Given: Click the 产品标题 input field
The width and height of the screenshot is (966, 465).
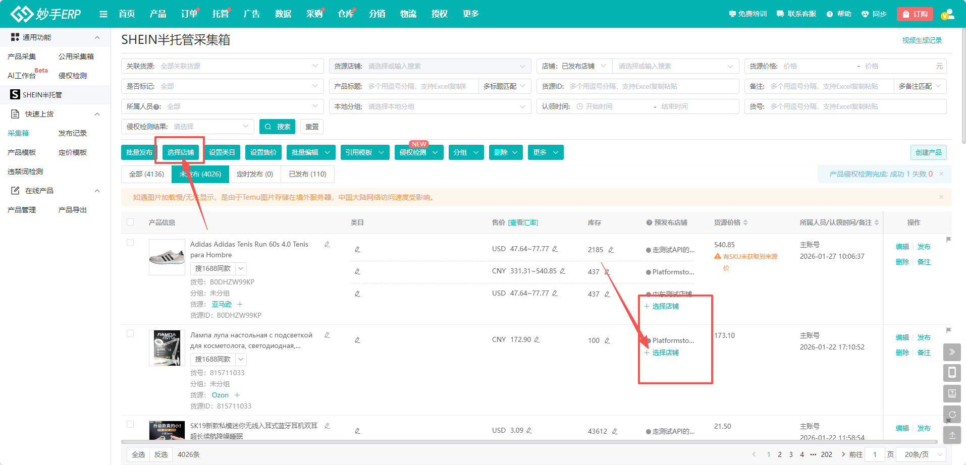Looking at the screenshot, I should point(421,86).
